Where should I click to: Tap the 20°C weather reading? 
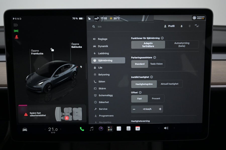coord(115,18)
